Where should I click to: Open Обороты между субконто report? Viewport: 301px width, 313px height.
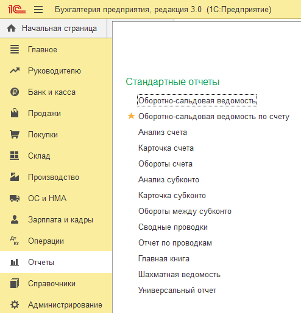tap(185, 212)
